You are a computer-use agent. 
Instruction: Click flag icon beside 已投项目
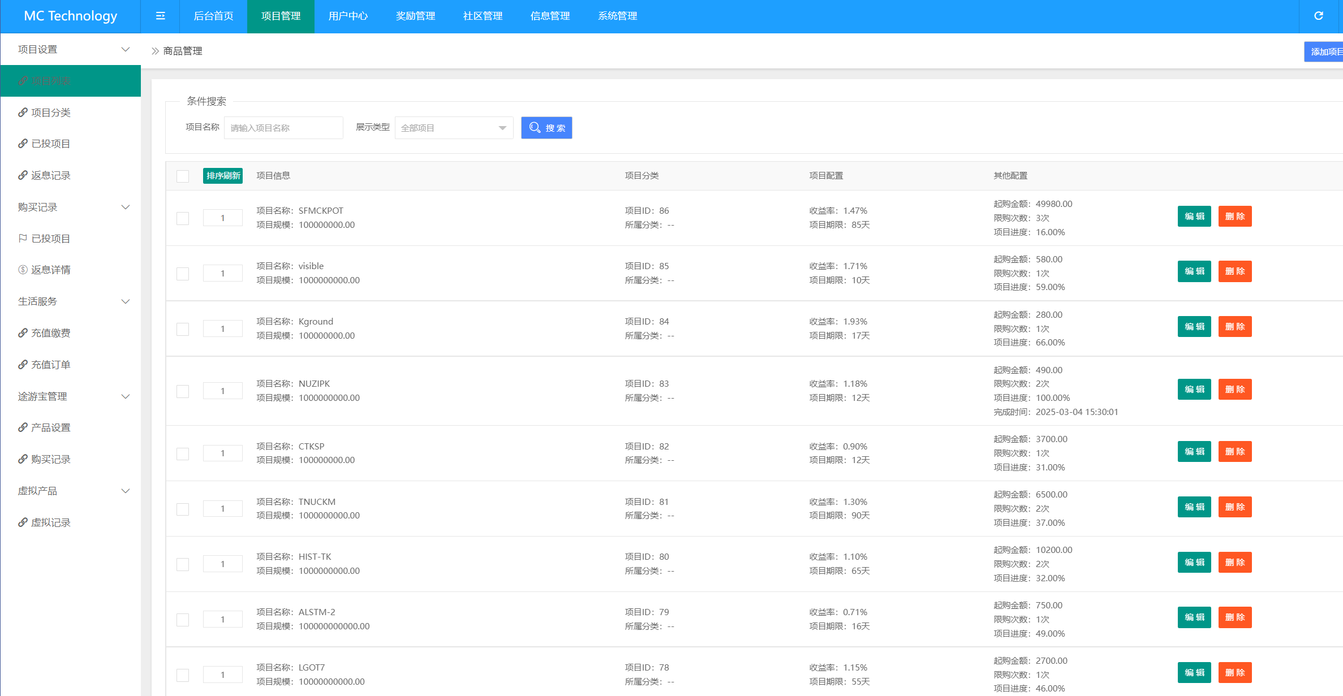(x=23, y=239)
